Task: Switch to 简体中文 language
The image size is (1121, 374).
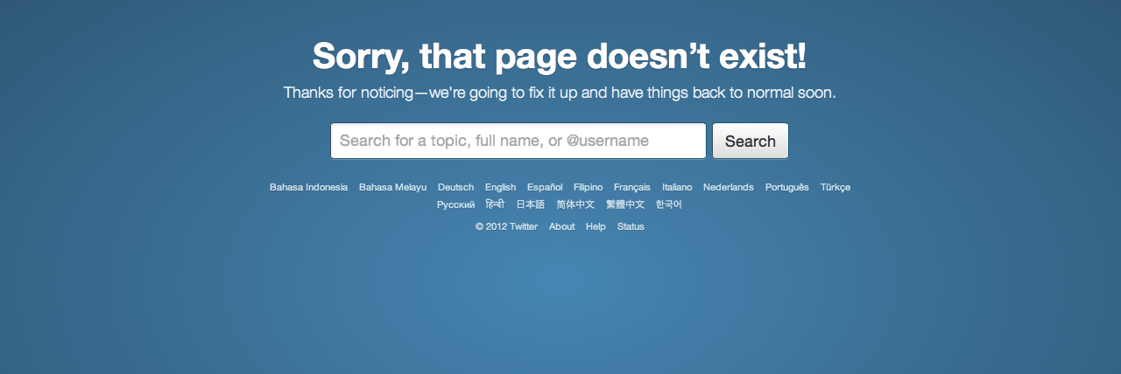Action: pyautogui.click(x=575, y=204)
